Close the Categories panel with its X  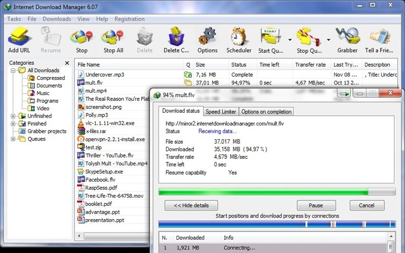point(67,63)
